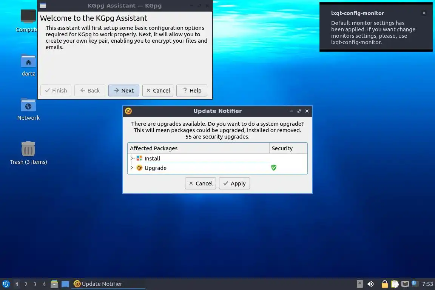Image resolution: width=435 pixels, height=290 pixels.
Task: Click Next in the KGpg Assistant
Action: [x=124, y=91]
